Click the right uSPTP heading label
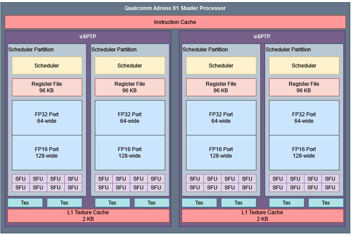The image size is (352, 236). 262,37
